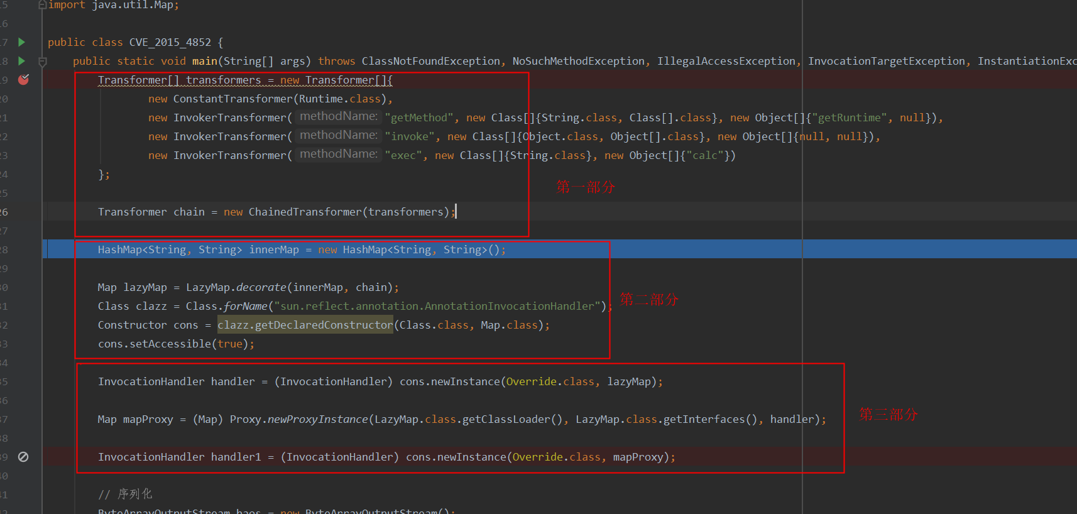Click the 'decorate' method call
The image size is (1077, 514).
pos(261,287)
